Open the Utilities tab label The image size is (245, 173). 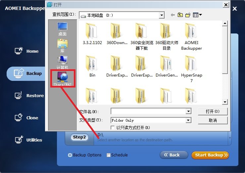pyautogui.click(x=34, y=140)
